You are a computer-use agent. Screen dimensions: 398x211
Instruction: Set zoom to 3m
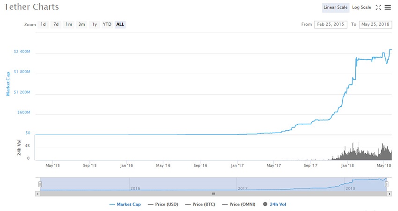click(81, 24)
